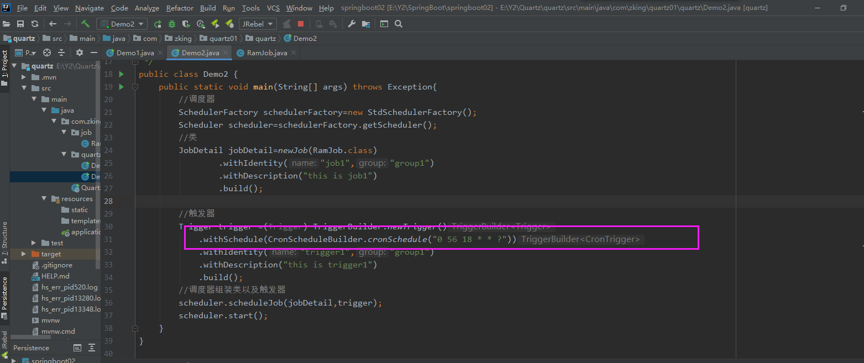864x363 pixels.
Task: Click the quartz01 breadcrumb
Action: [x=218, y=39]
